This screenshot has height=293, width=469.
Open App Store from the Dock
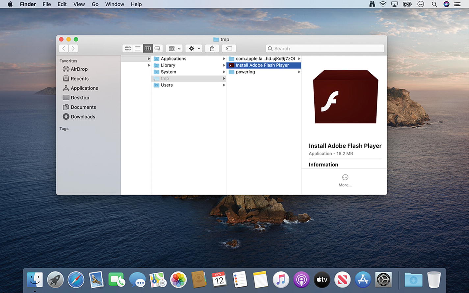click(363, 280)
